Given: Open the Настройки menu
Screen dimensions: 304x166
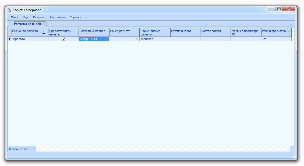Looking at the screenshot, I should point(57,17).
